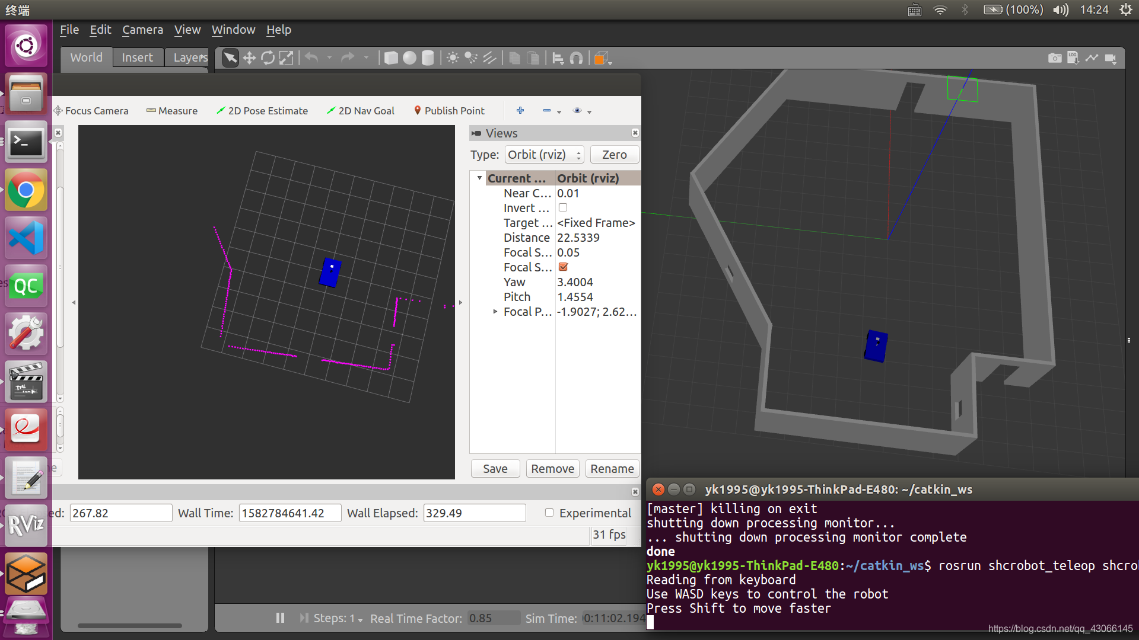Pause the Gazebo simulation

(280, 618)
